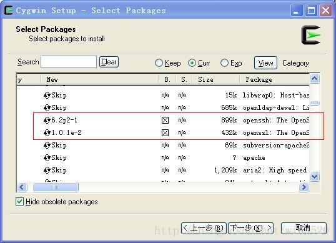Click the New column header
The height and width of the screenshot is (243, 336).
(x=99, y=80)
